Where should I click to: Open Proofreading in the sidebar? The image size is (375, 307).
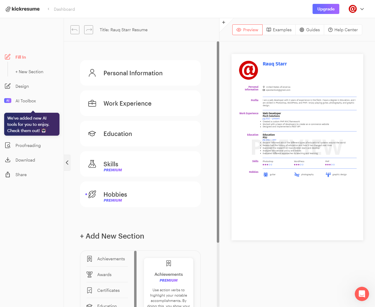28,145
